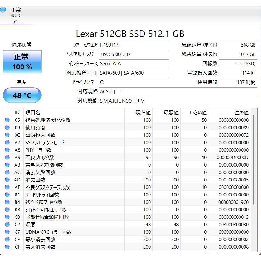This screenshot has height=261, width=261.
Task: Click the drive status circle above C:
Action: point(3,10)
